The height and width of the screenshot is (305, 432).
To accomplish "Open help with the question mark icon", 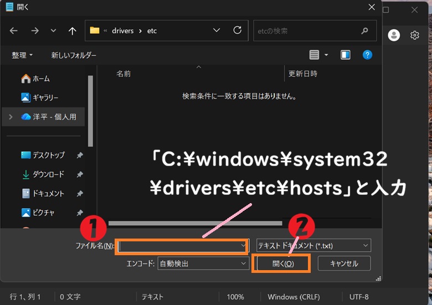I will (367, 55).
